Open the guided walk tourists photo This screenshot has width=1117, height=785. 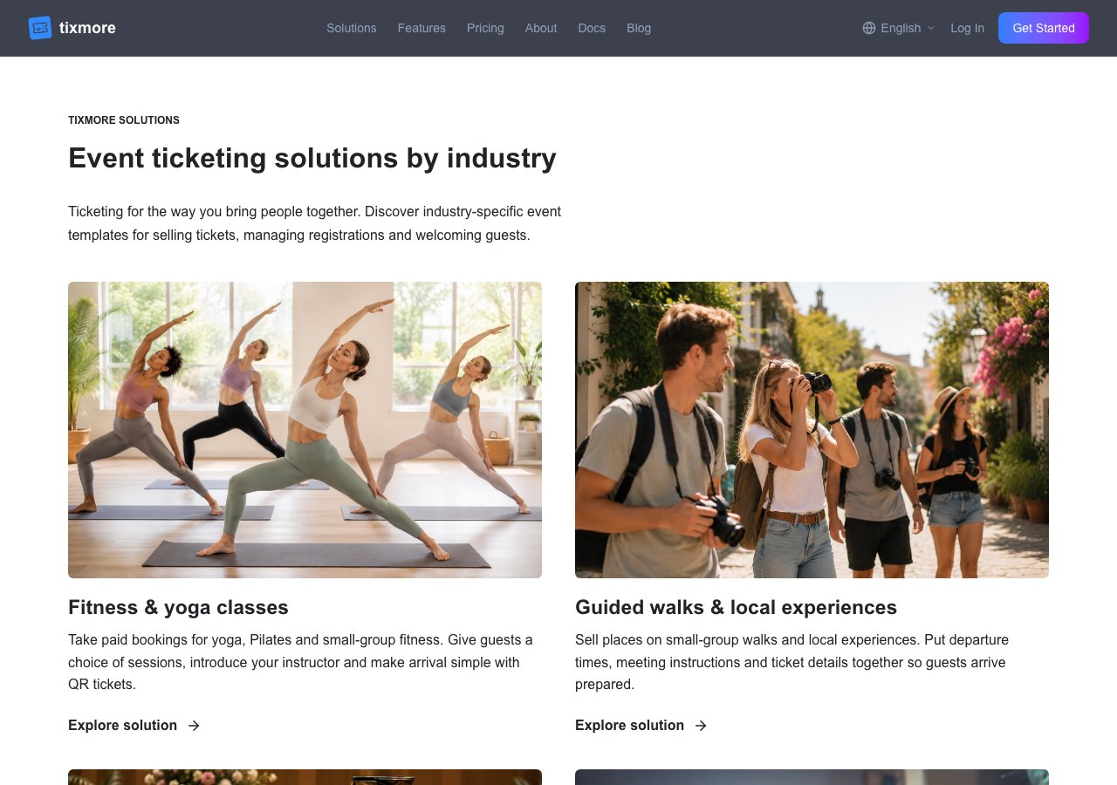coord(812,430)
